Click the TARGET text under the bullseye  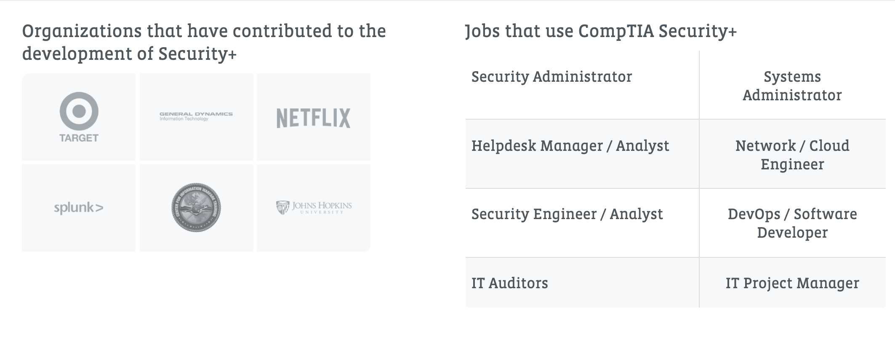79,138
